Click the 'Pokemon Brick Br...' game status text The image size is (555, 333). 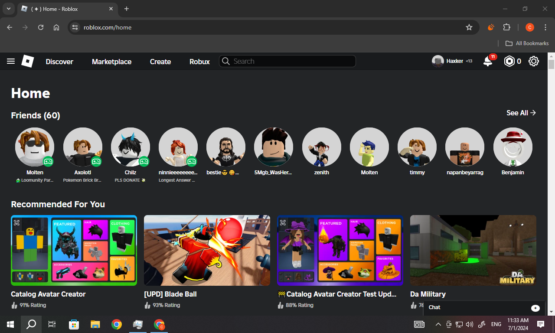(x=82, y=180)
